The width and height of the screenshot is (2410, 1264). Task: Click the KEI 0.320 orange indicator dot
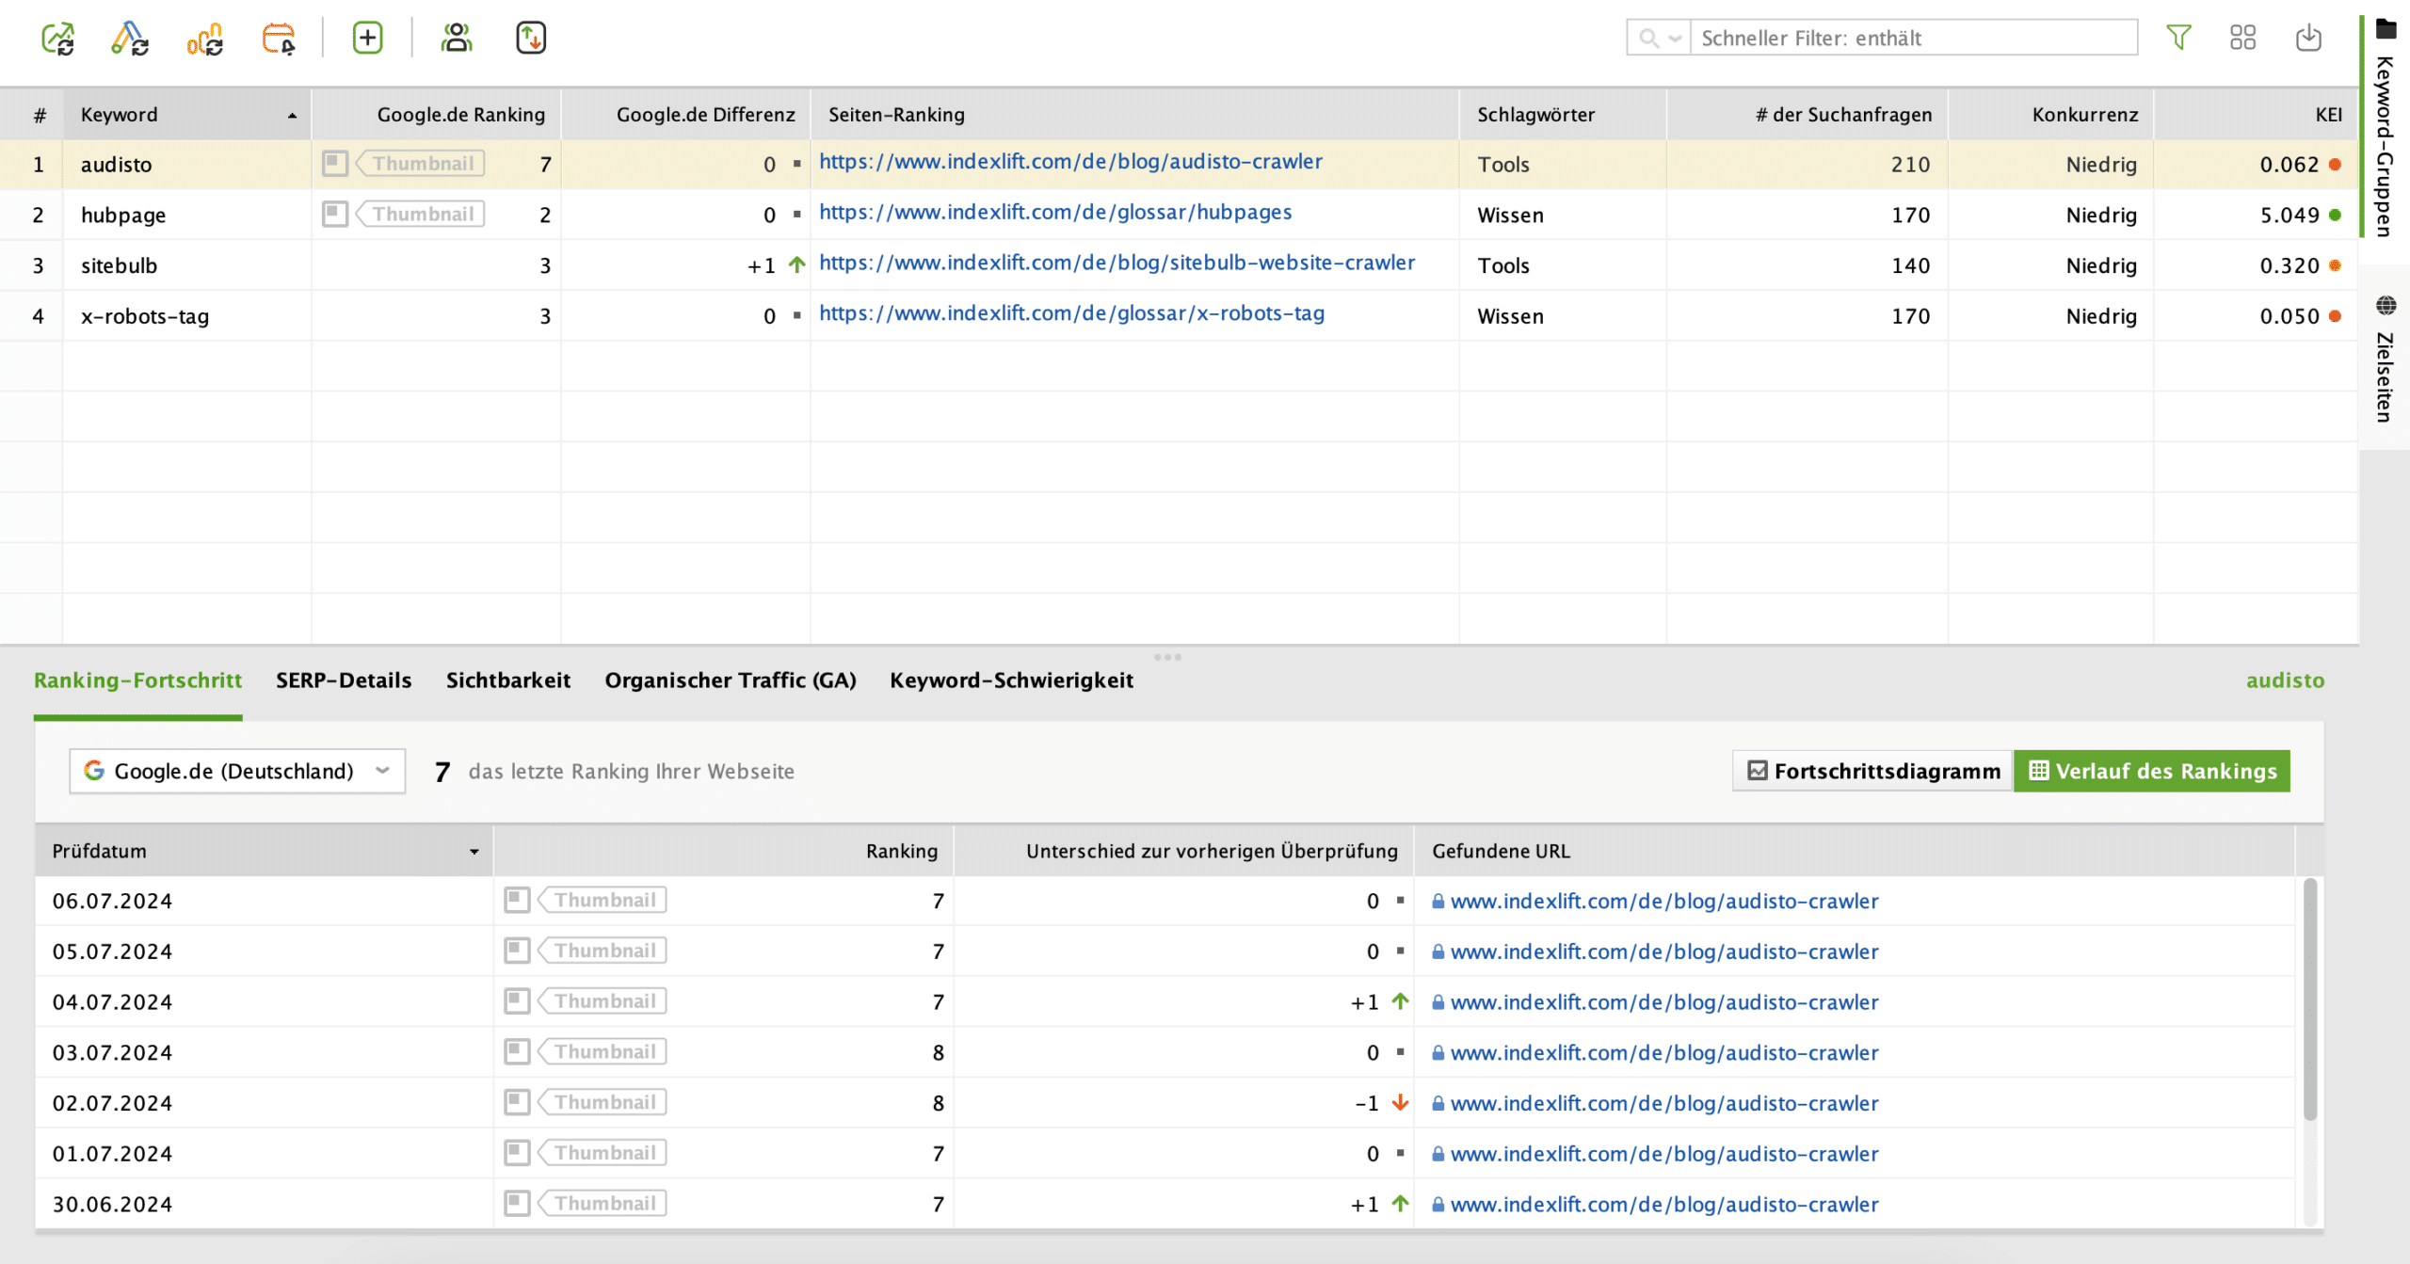point(2336,265)
